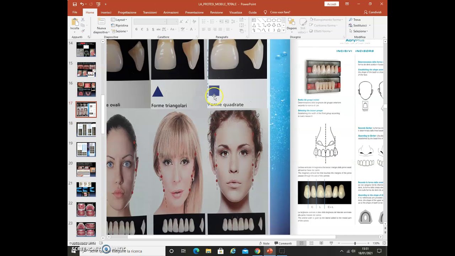The width and height of the screenshot is (455, 256).
Task: Switch to normal view in status bar
Action: coord(301,243)
